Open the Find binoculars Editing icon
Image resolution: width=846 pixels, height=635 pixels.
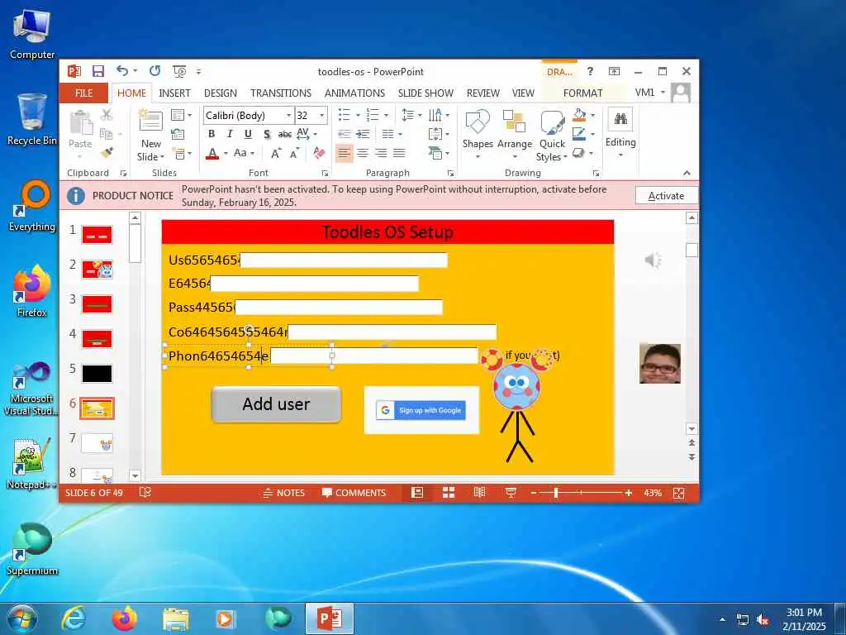click(620, 119)
